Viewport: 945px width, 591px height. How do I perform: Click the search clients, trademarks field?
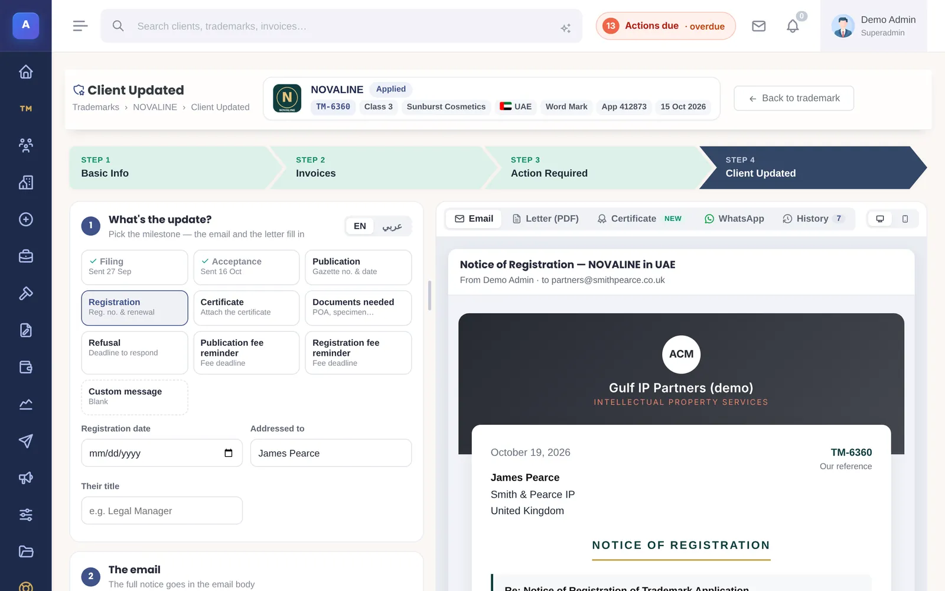click(x=341, y=26)
